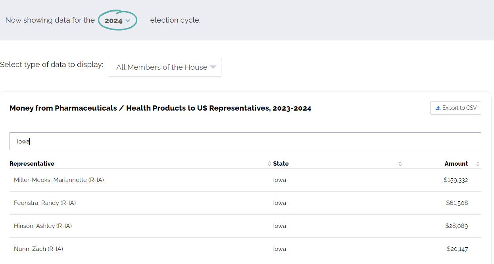Viewport: 494px width, 264px height.
Task: Export the pharmaceutical money table to CSV
Action: (456, 107)
